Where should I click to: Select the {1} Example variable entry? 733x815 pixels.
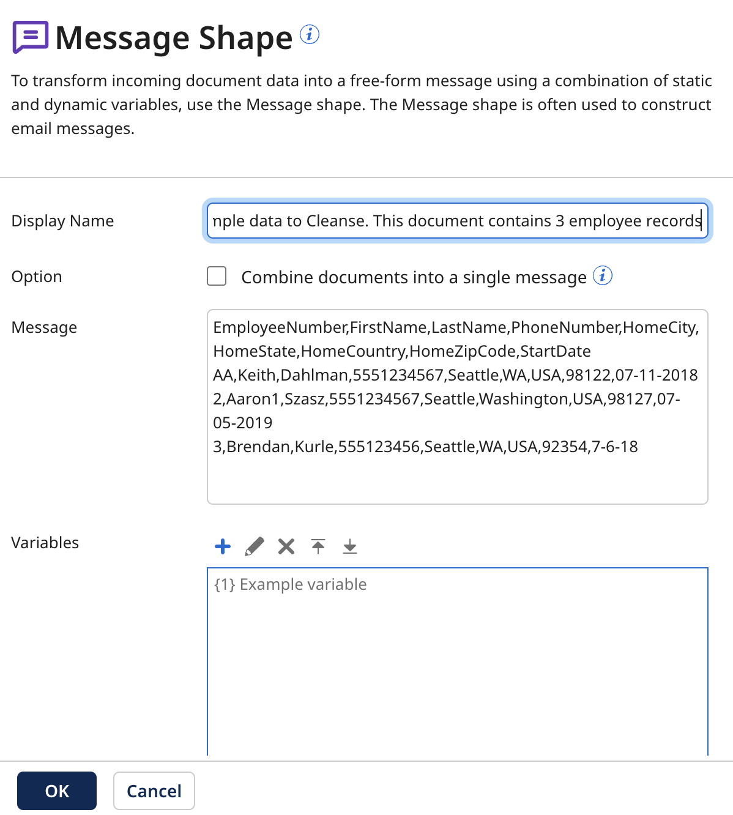point(291,584)
